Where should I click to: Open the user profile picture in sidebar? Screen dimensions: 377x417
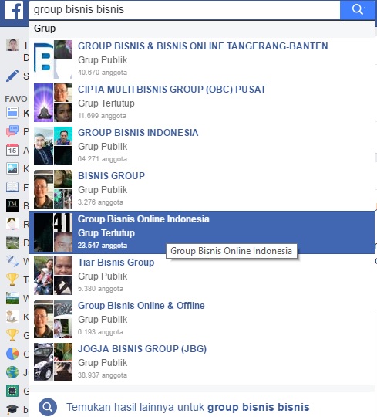point(12,45)
